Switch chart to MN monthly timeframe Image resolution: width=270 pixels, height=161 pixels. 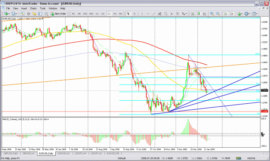[121, 14]
